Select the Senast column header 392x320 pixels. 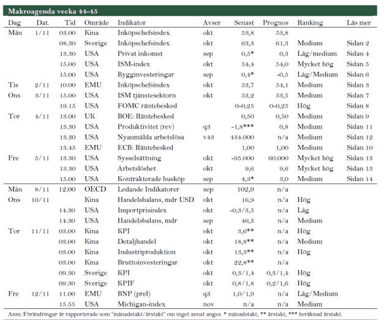(x=244, y=23)
